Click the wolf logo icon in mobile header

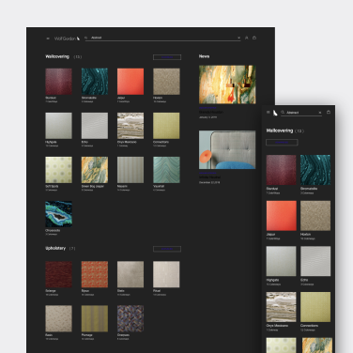275,113
